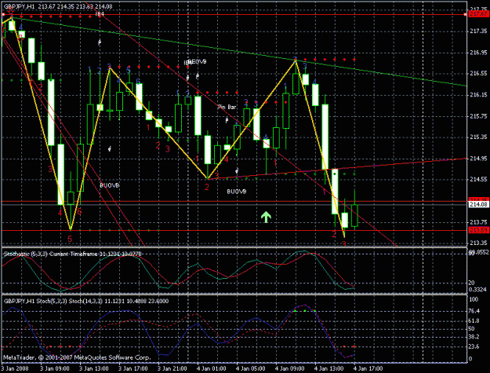Viewport: 490px width, 373px height.
Task: Click the current price tag 214.08
Action: pos(478,204)
